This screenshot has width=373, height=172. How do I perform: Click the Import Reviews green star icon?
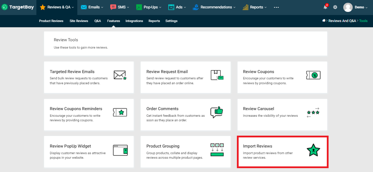(313, 150)
